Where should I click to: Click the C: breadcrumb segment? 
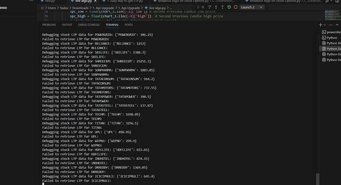(x=43, y=8)
